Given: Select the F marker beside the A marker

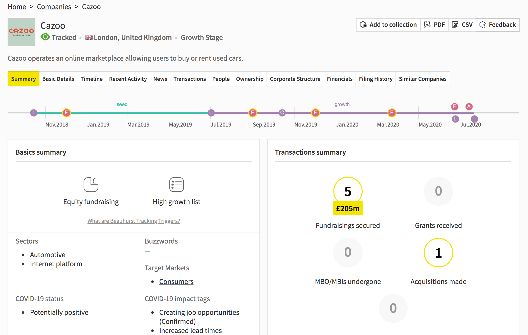Looking at the screenshot, I should click(455, 107).
